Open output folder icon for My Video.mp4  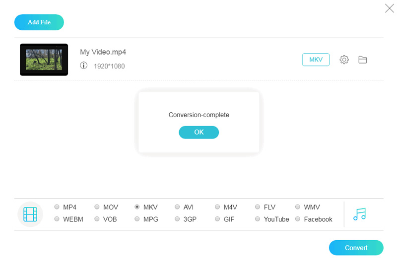363,60
